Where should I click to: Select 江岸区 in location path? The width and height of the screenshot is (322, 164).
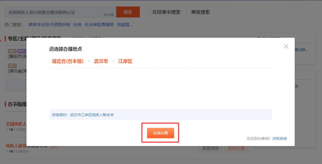pos(125,61)
